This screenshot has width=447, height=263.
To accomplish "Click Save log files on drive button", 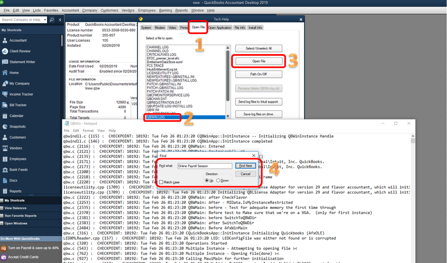I will click(258, 114).
